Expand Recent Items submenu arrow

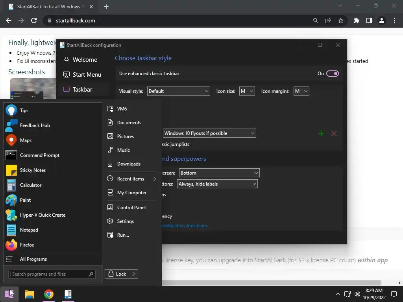pyautogui.click(x=154, y=179)
